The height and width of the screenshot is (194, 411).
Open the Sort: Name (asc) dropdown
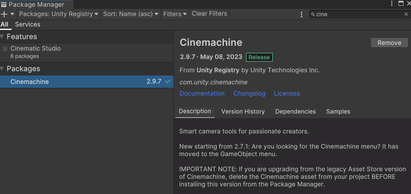pyautogui.click(x=131, y=14)
